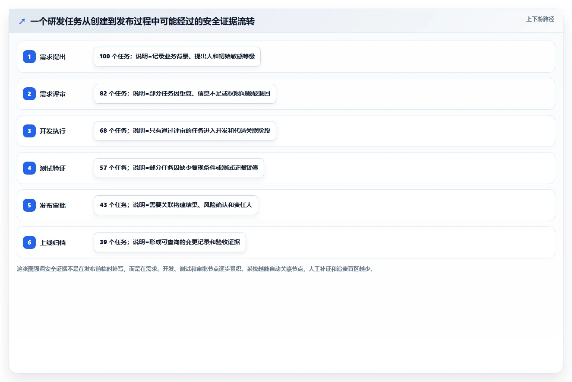
Task: Select the step 3 number badge
Action: tap(29, 131)
